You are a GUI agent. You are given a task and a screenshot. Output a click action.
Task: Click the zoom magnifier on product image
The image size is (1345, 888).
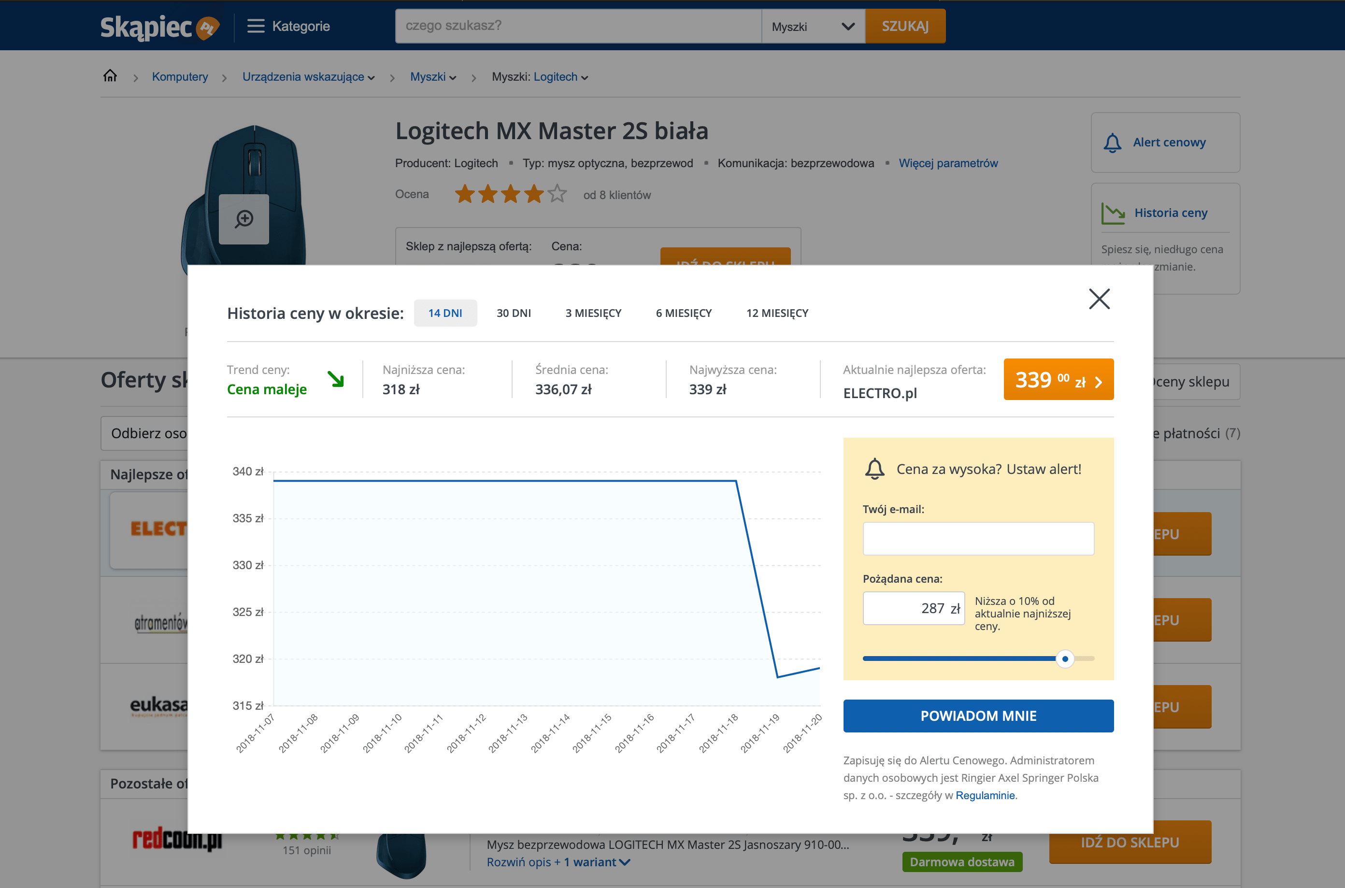(x=244, y=218)
